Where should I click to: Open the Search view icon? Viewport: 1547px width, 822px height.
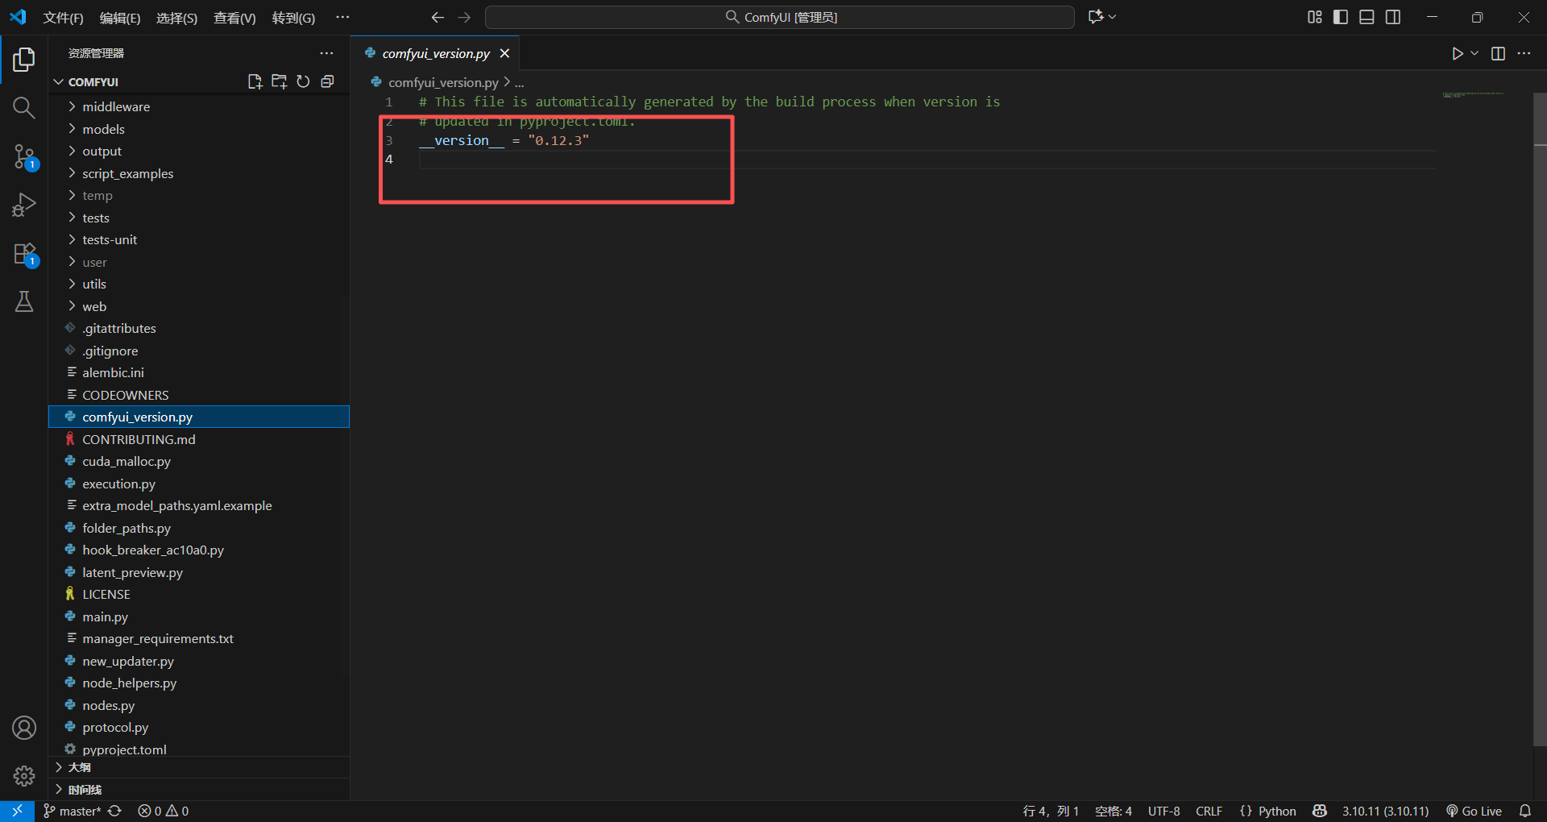24,107
